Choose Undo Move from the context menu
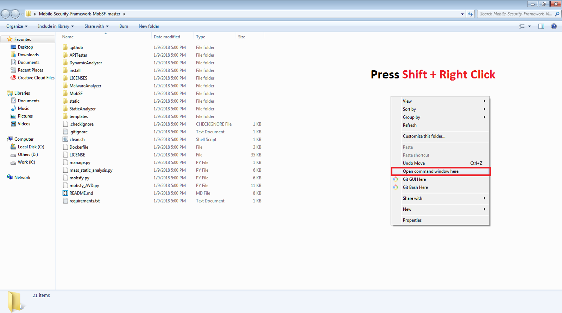The width and height of the screenshot is (562, 313). tap(440, 163)
